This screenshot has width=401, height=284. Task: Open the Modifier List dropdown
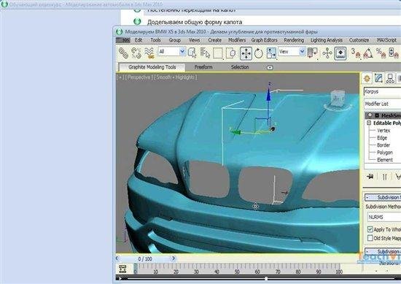pos(382,104)
